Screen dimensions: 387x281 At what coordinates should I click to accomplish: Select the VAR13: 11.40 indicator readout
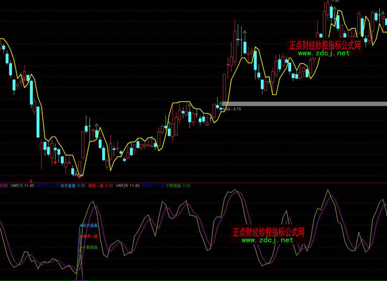[23, 185]
